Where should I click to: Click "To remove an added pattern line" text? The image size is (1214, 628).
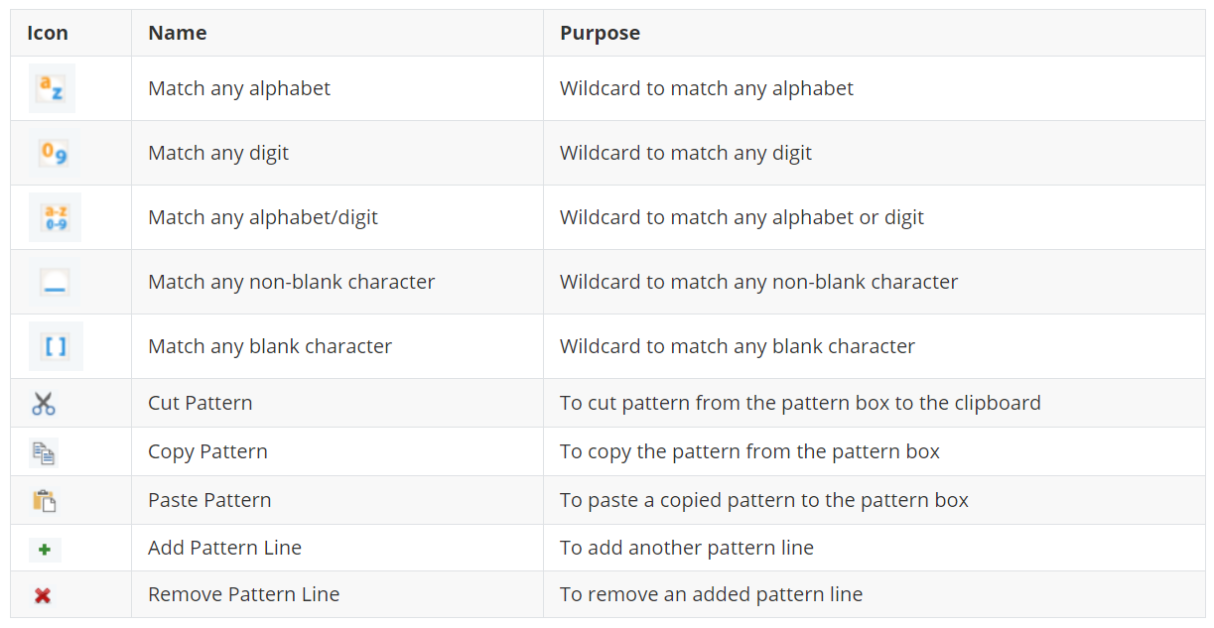(711, 594)
